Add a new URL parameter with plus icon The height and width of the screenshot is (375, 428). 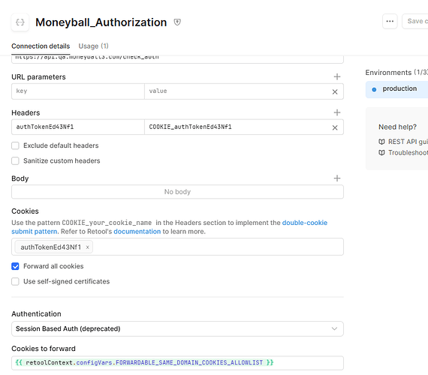(337, 76)
